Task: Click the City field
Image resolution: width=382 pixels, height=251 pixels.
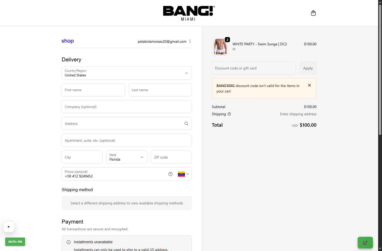Action: click(82, 157)
